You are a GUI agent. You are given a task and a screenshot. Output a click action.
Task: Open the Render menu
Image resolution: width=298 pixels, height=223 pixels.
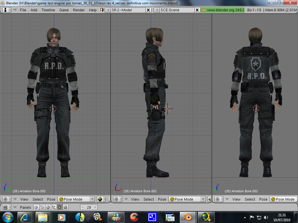pyautogui.click(x=79, y=10)
